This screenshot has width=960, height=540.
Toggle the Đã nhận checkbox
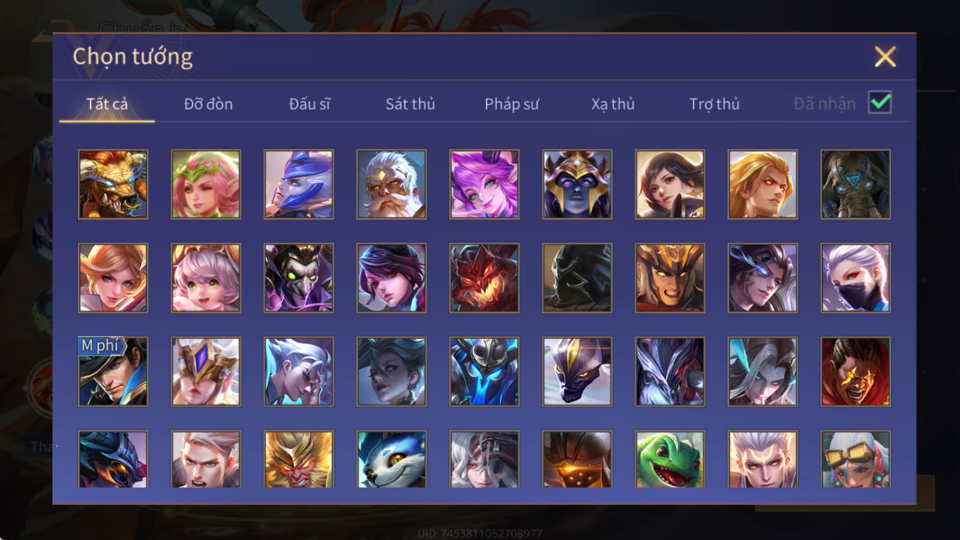point(879,103)
